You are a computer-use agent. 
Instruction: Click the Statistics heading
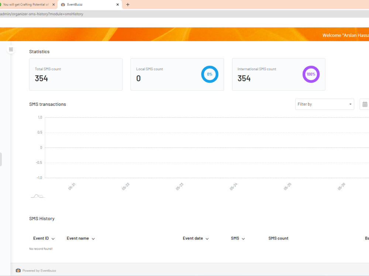[39, 52]
